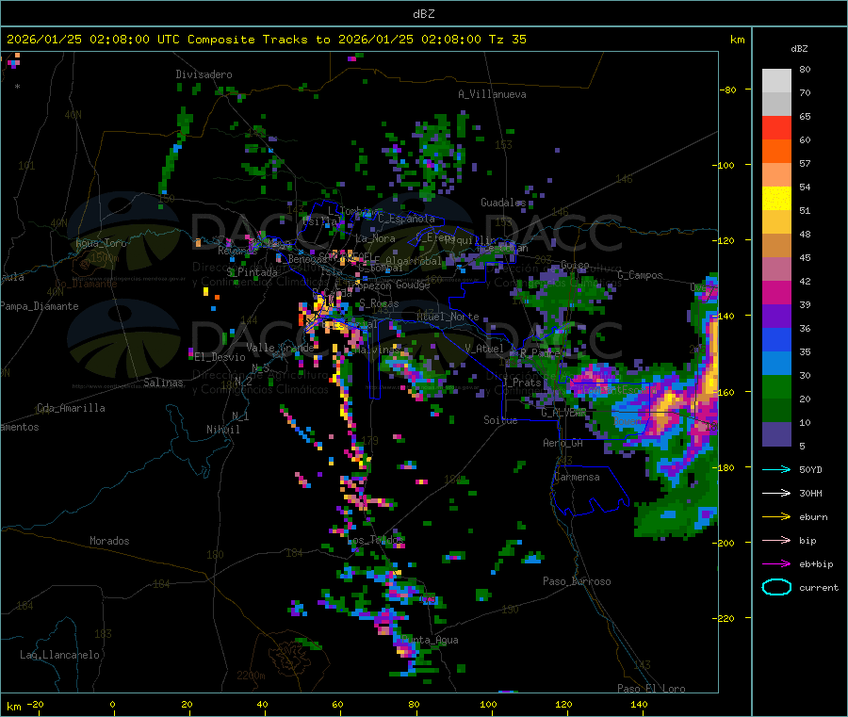Click the 'Divisadero' map label
The width and height of the screenshot is (848, 717).
click(204, 74)
